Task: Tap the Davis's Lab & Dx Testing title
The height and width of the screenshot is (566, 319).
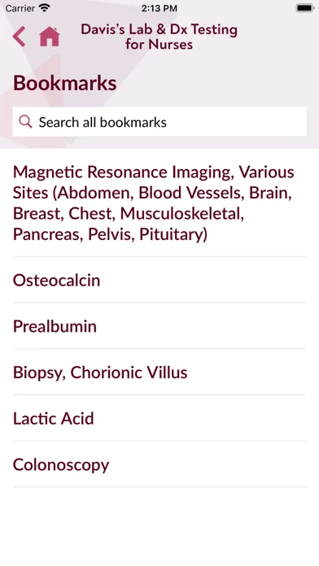Action: [159, 37]
